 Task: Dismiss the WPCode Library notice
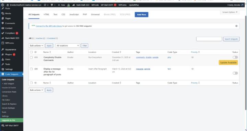(x=236, y=26)
